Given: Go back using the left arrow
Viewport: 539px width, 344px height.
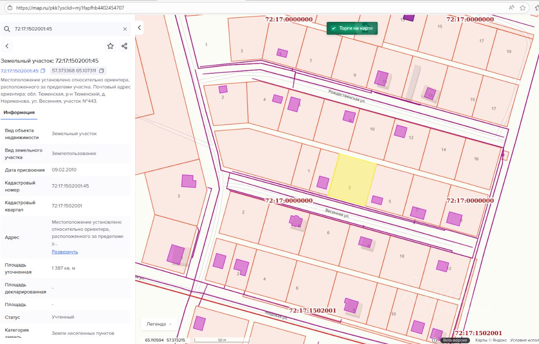Looking at the screenshot, I should click(x=7, y=46).
